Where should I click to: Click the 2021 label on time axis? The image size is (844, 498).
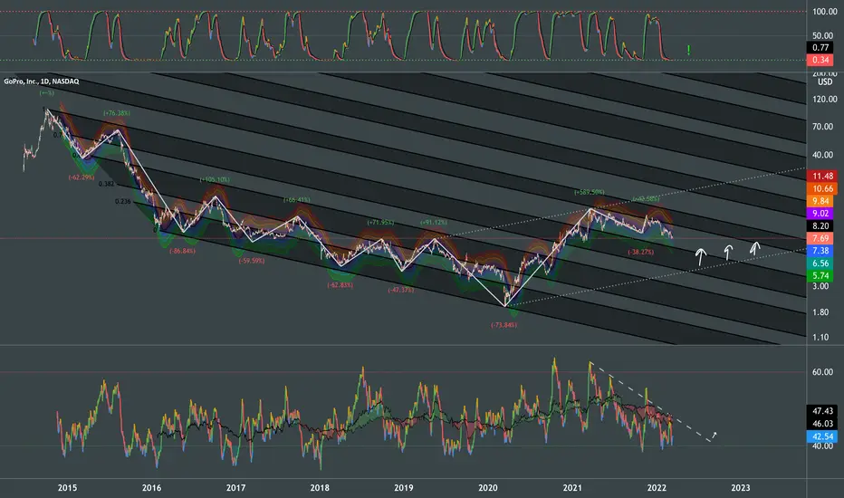click(x=572, y=488)
